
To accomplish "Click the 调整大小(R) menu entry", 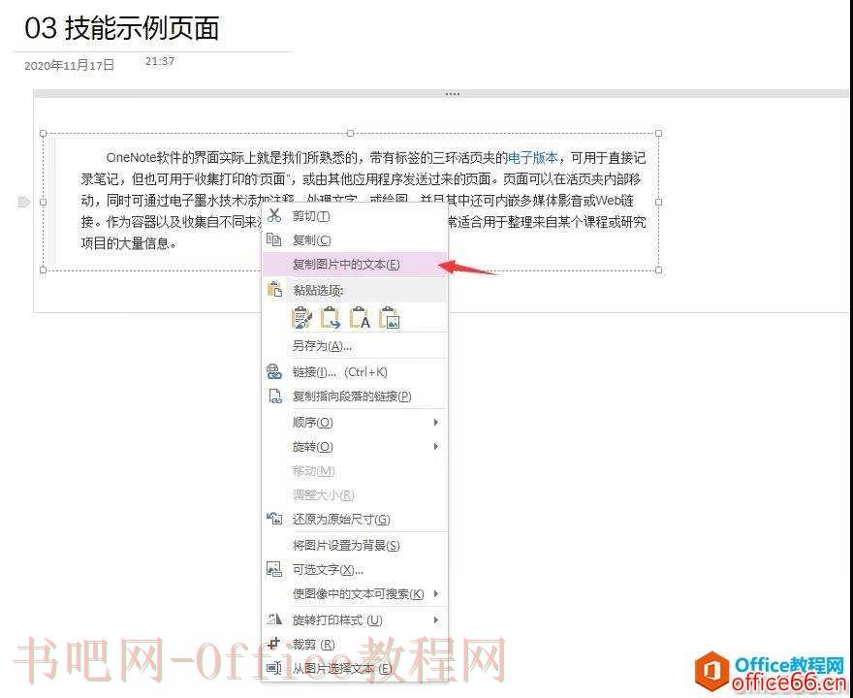I will tap(354, 495).
